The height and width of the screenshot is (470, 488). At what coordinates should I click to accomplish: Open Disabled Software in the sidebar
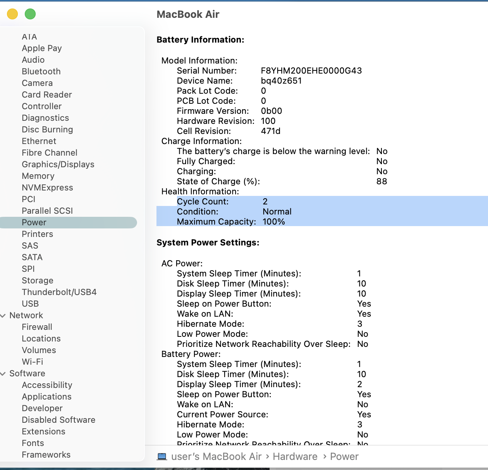[x=58, y=420]
